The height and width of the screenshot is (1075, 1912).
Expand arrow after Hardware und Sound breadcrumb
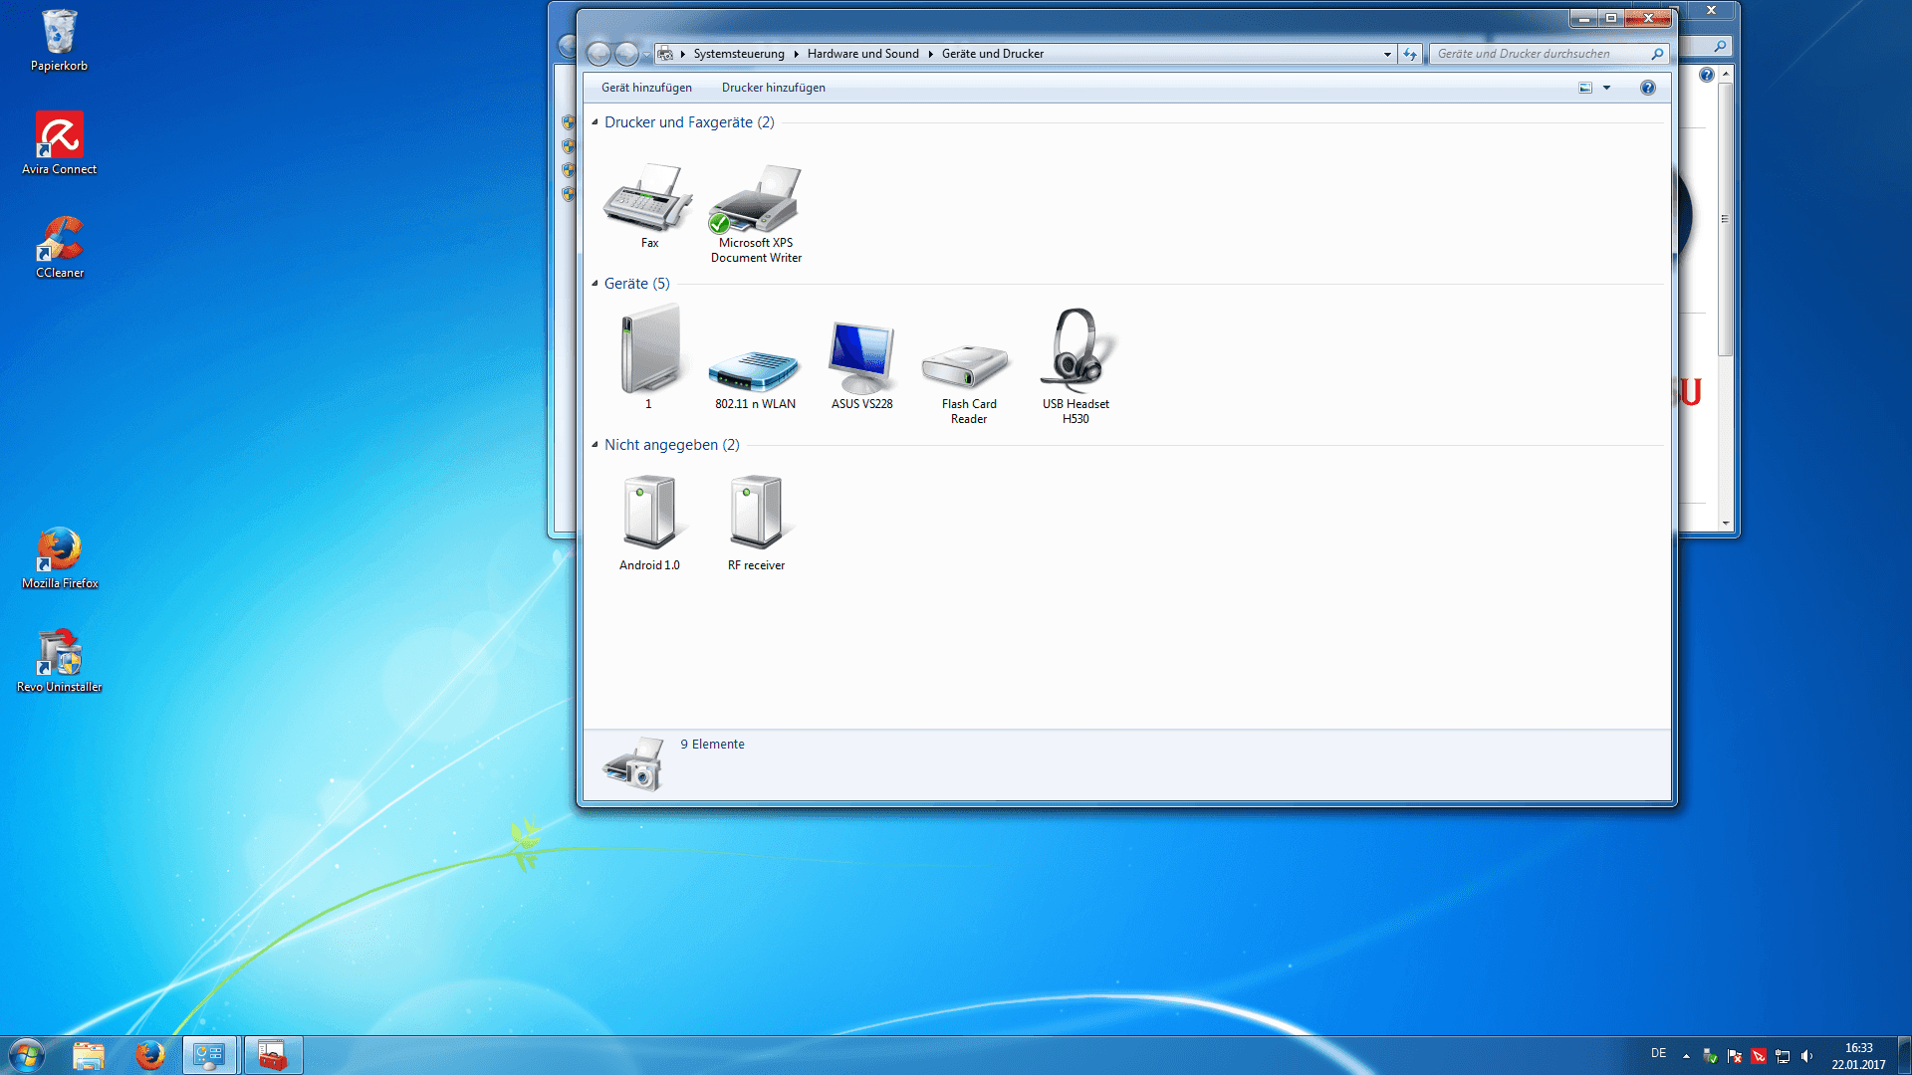931,54
